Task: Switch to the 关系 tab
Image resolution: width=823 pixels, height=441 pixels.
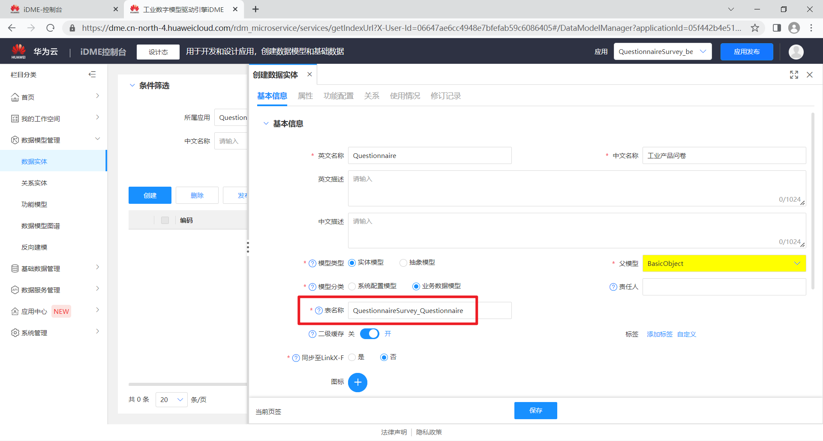Action: (x=372, y=96)
